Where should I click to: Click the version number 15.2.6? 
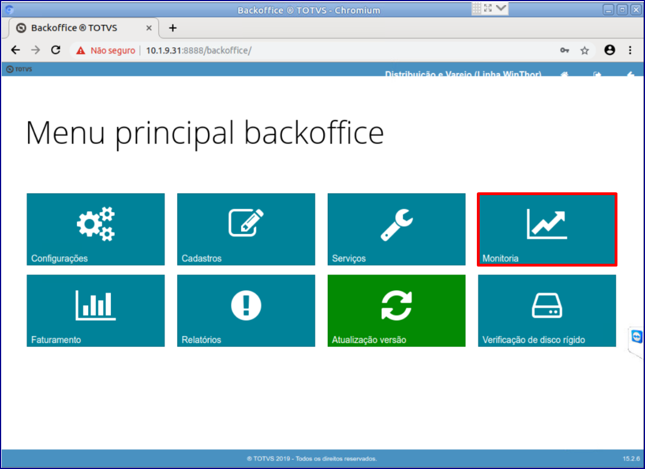[x=631, y=458]
